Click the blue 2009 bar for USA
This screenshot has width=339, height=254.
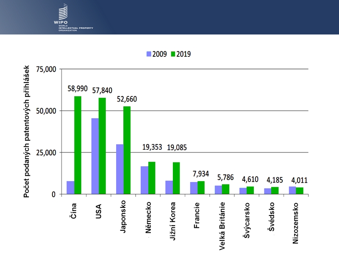[95, 156]
